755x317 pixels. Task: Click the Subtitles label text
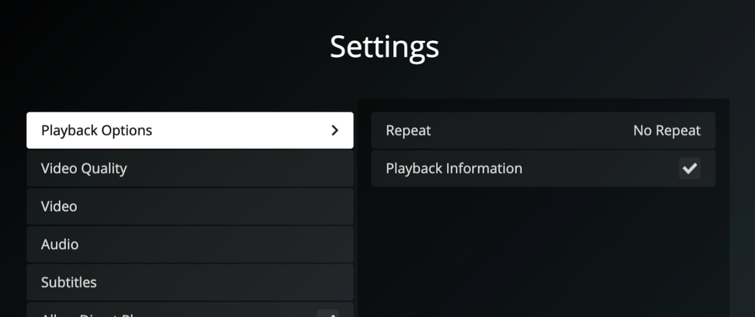[69, 282]
